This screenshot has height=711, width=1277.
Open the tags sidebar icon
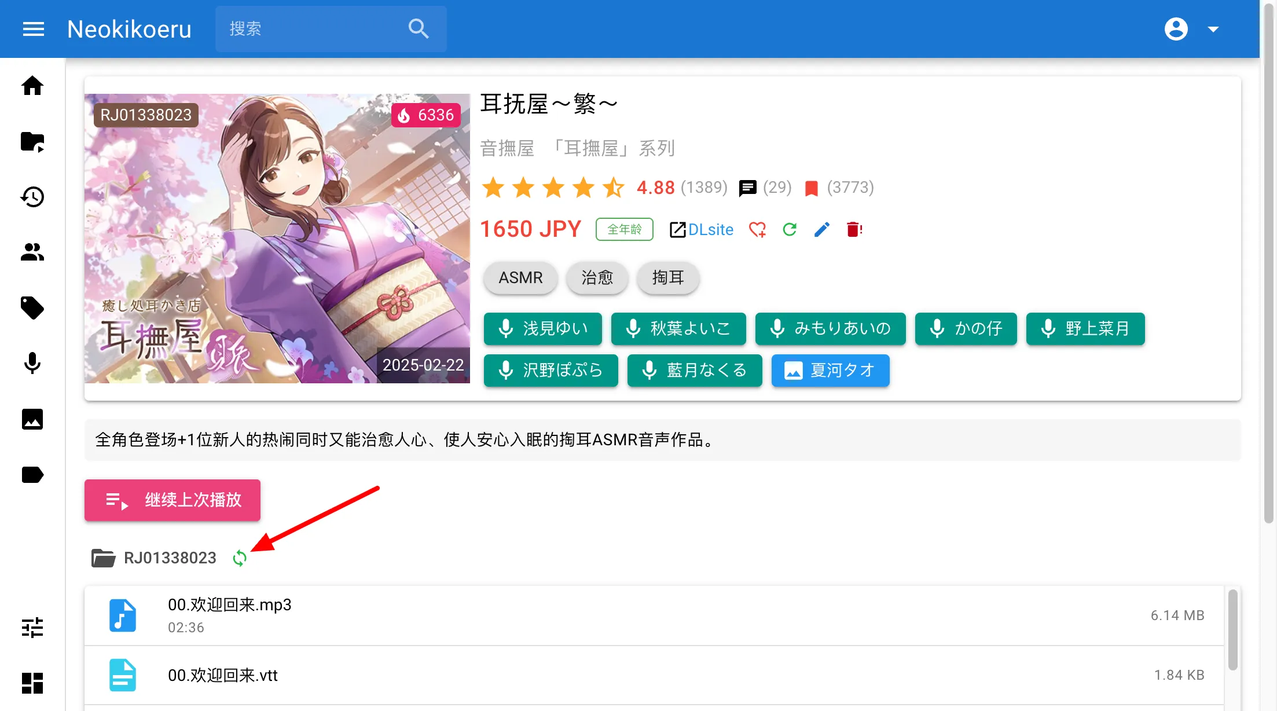pos(32,308)
